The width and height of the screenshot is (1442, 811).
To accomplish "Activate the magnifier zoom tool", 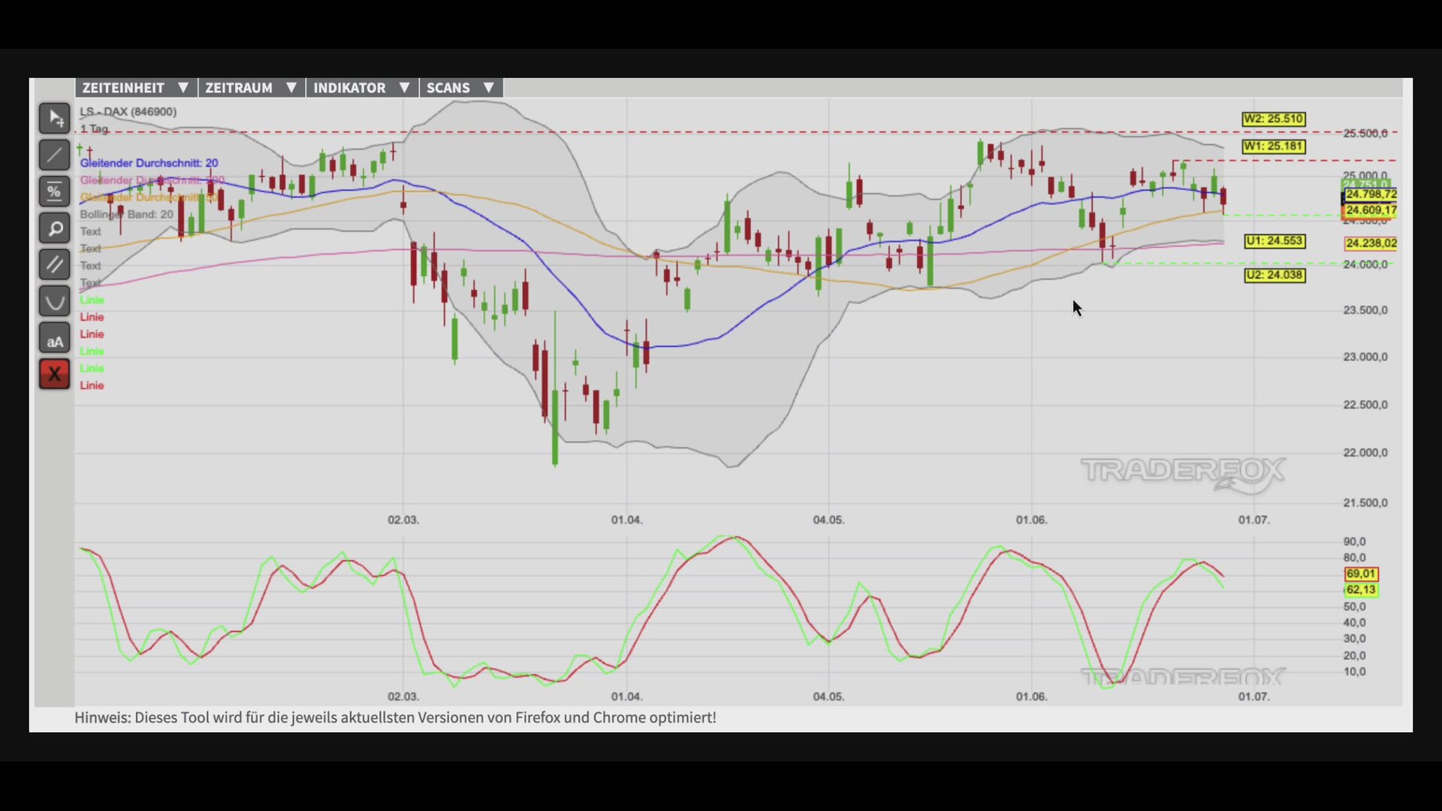I will pos(55,228).
